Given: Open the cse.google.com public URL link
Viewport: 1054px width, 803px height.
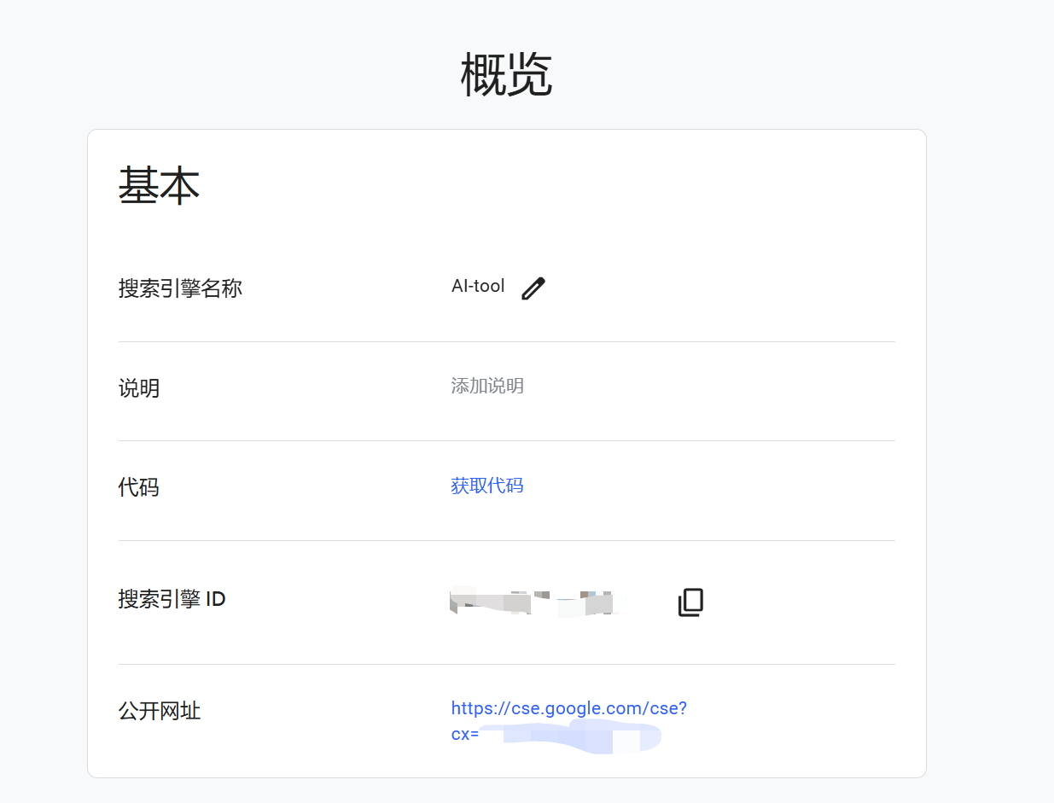Looking at the screenshot, I should coord(568,708).
